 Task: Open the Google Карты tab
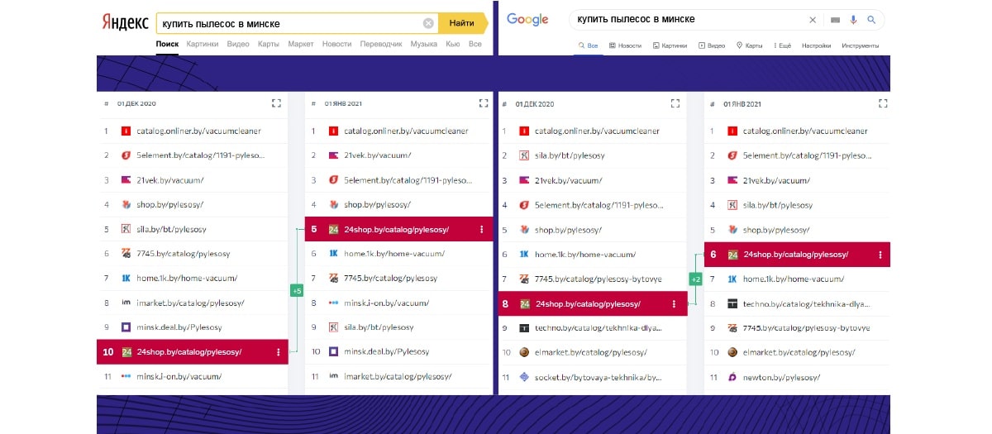tap(749, 45)
